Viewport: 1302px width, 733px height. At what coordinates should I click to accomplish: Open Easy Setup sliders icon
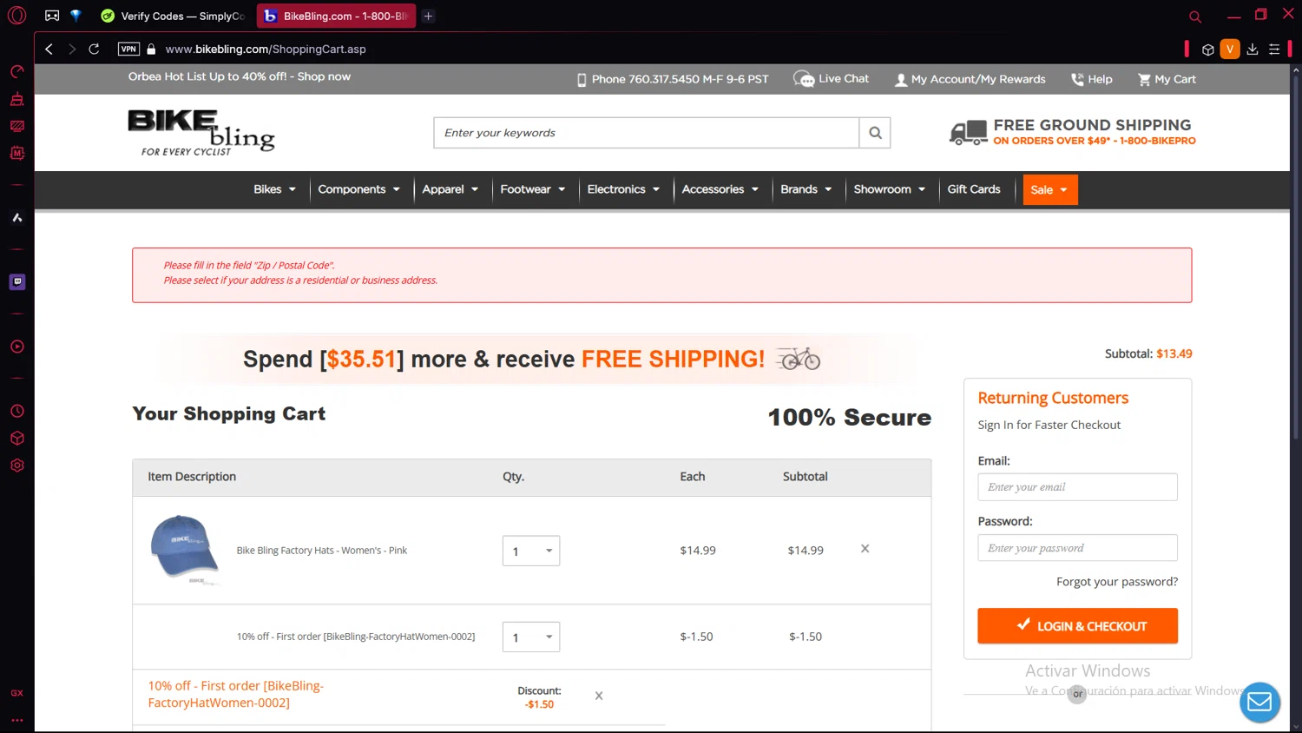coord(1274,50)
